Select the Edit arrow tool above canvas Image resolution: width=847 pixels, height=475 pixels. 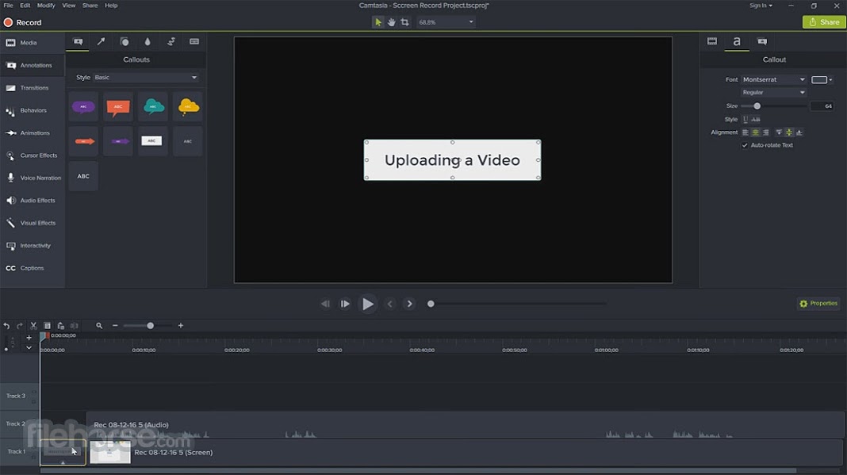pos(378,22)
